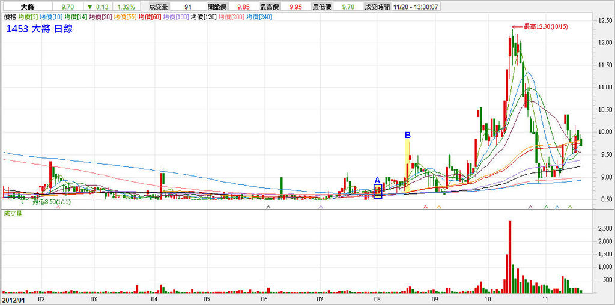This screenshot has height=305, width=615.
Task: Select the 大將 stock name cell
Action: click(27, 7)
